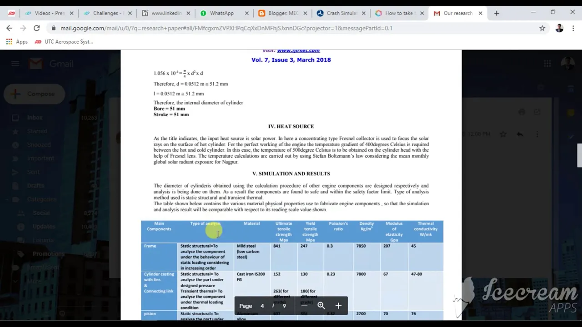Click the 'V. SIMULATION AND RESULTS' heading

click(291, 174)
